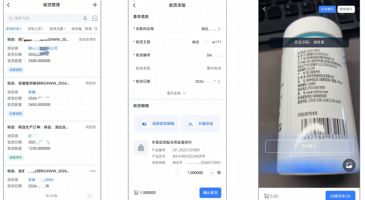Tap quantity 1230.000000 in list

click(x=39, y=148)
